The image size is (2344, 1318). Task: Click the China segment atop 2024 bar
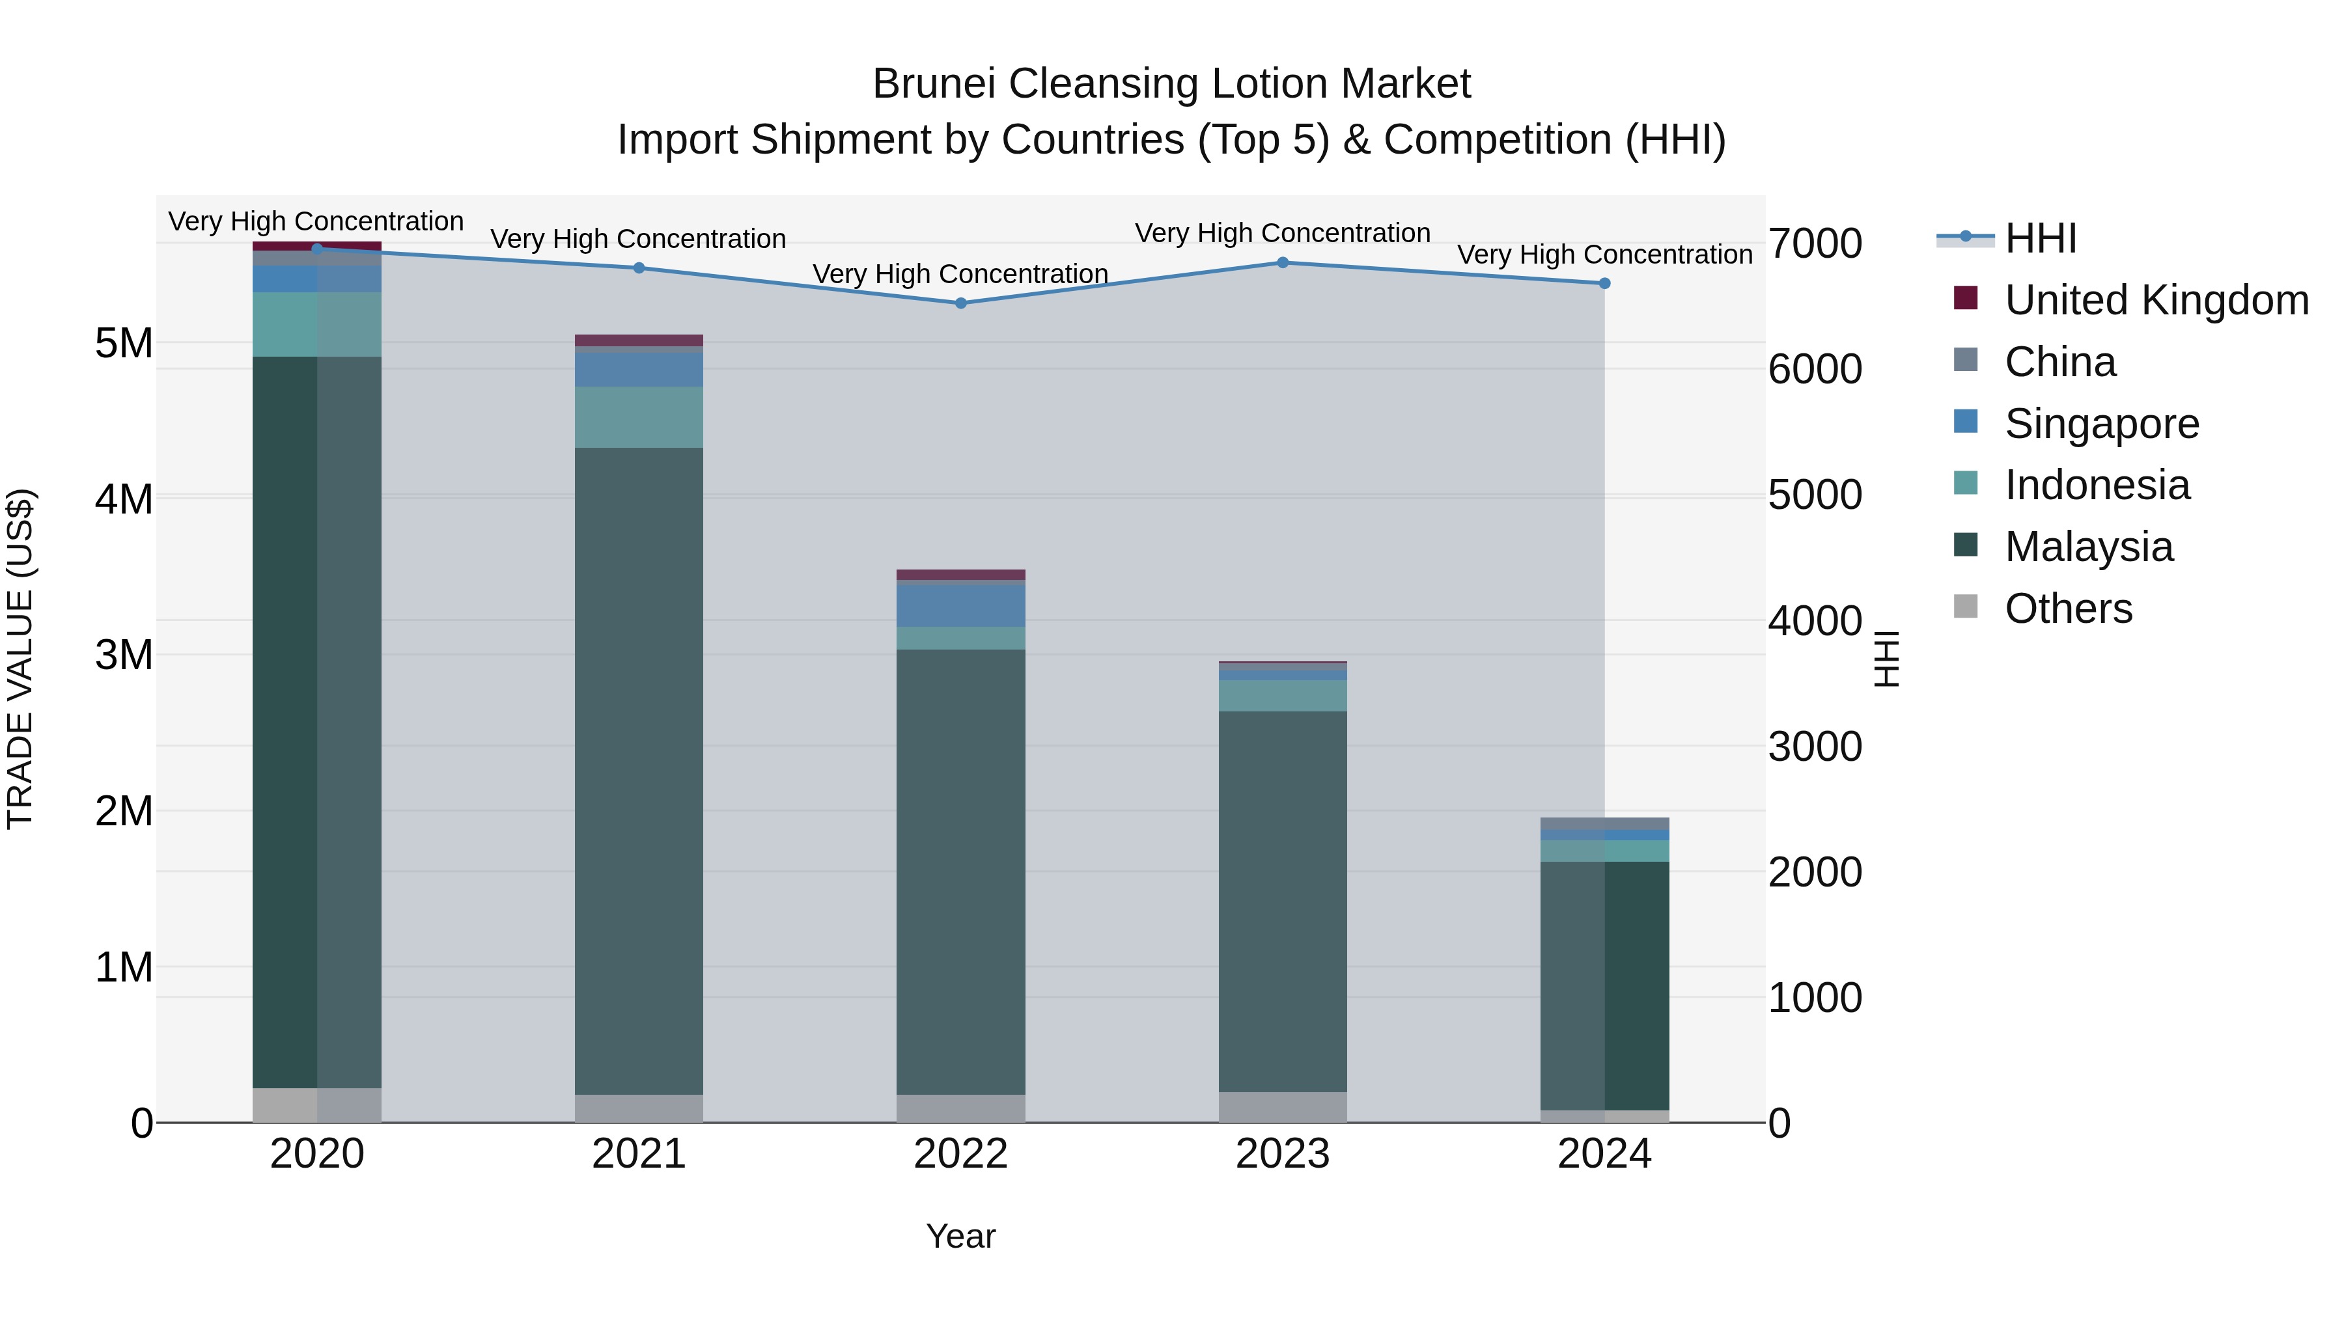[1604, 824]
